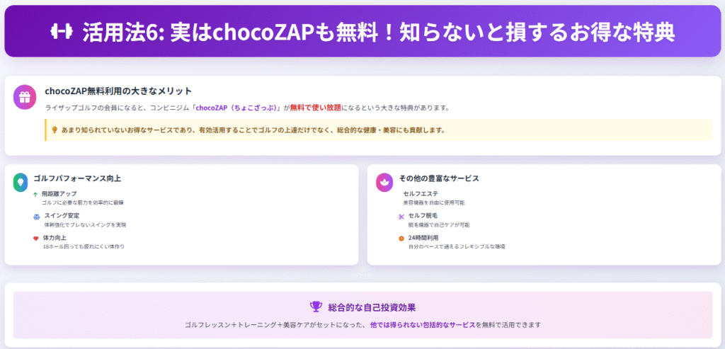Screen dimensions: 725x349
Task: Click the yellow note starting あまり知られていない
Action: click(x=378, y=130)
